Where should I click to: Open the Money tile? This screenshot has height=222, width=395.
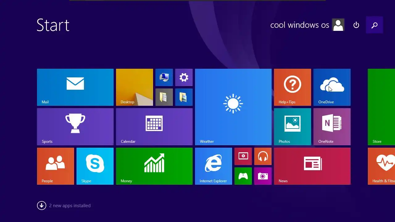(x=154, y=166)
